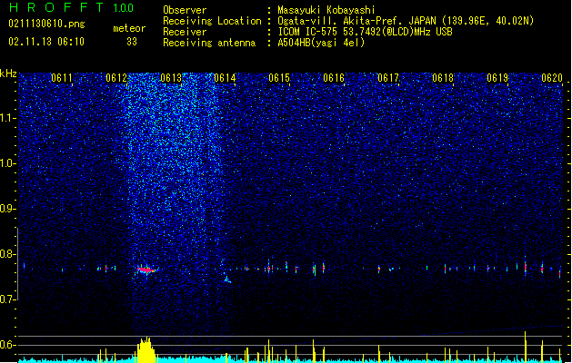This screenshot has height=363, width=572.
Task: Click the Ogata-vill. Akita-Pref. JAPAN location text
Action: [406, 21]
